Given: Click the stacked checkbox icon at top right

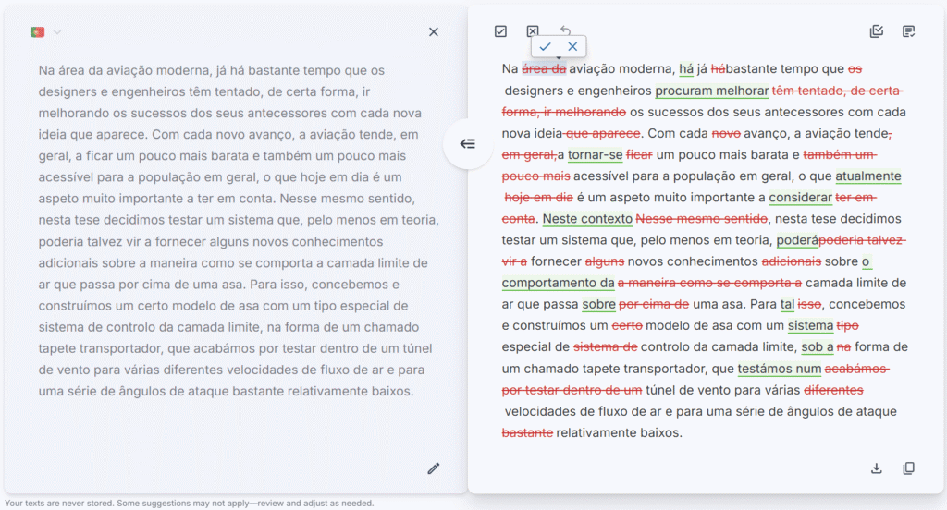Looking at the screenshot, I should click(x=877, y=31).
